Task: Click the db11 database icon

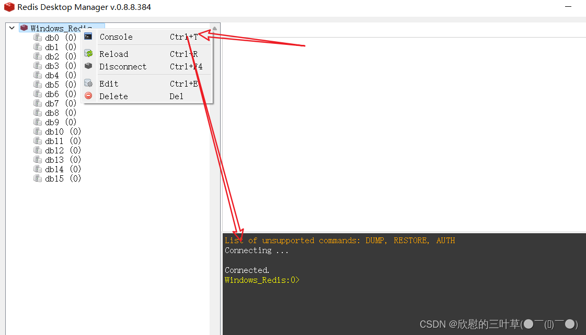Action: [37, 141]
